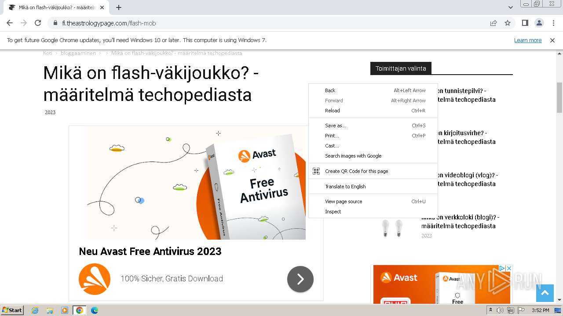Open the side panel icon
Screen dimensions: 563x316
[525, 23]
